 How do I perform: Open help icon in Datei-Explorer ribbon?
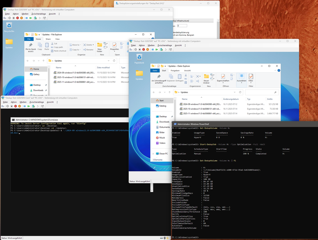[x=279, y=70]
